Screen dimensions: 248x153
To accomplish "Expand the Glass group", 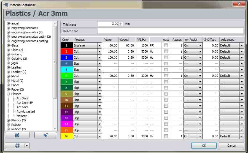I will click(x=9, y=45).
